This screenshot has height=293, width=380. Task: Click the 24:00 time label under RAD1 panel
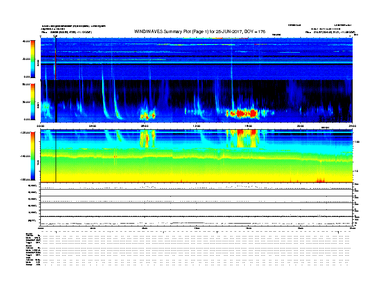[352, 126]
